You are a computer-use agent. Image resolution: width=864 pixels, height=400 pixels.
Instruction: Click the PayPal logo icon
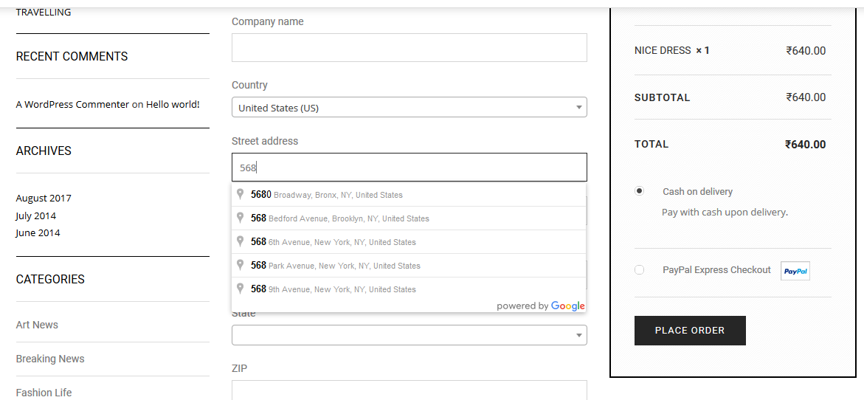795,271
